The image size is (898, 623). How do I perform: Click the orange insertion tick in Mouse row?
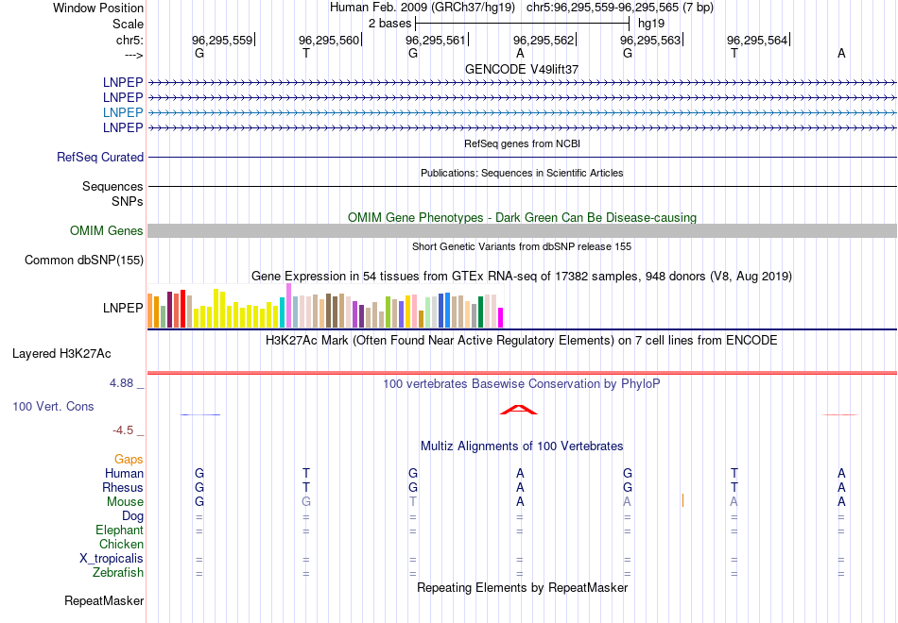click(682, 500)
